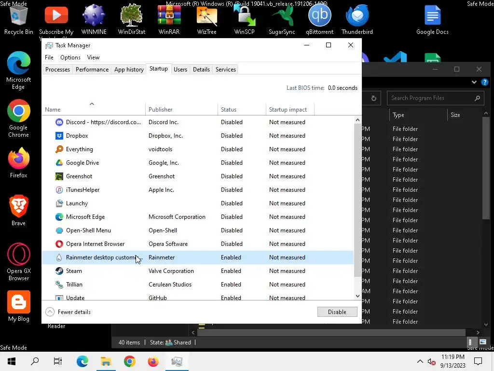This screenshot has height=371, width=494.
Task: Switch to the Users tab
Action: pyautogui.click(x=180, y=70)
